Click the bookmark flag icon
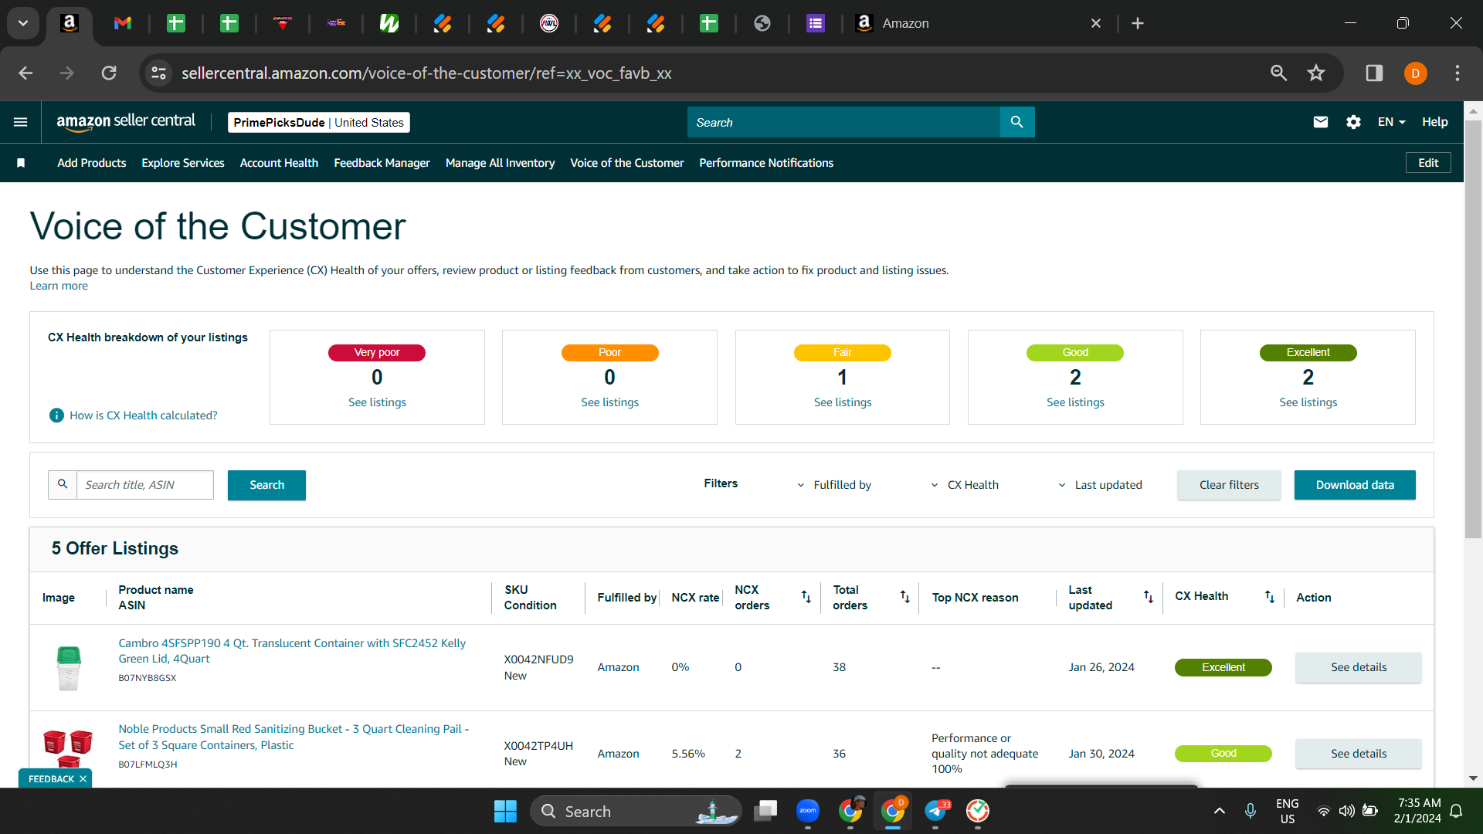This screenshot has width=1483, height=834. [21, 163]
